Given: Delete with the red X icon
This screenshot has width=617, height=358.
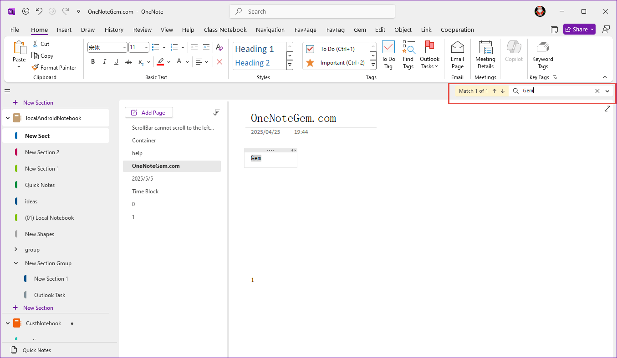Looking at the screenshot, I should [x=219, y=62].
